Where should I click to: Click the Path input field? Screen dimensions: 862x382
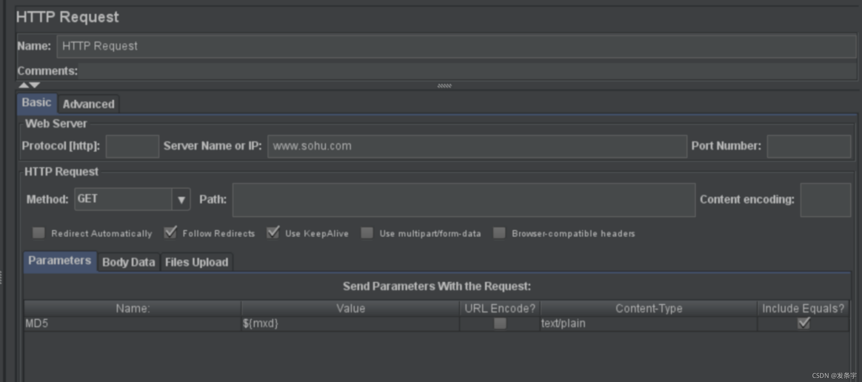464,200
